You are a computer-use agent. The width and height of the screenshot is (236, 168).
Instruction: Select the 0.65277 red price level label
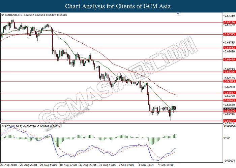(229, 121)
